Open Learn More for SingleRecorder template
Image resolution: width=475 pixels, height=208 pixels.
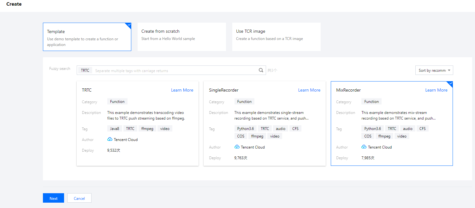(309, 90)
